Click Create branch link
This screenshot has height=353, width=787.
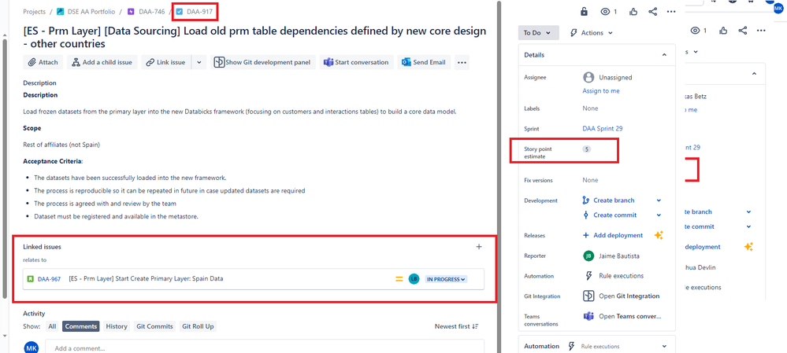[614, 200]
